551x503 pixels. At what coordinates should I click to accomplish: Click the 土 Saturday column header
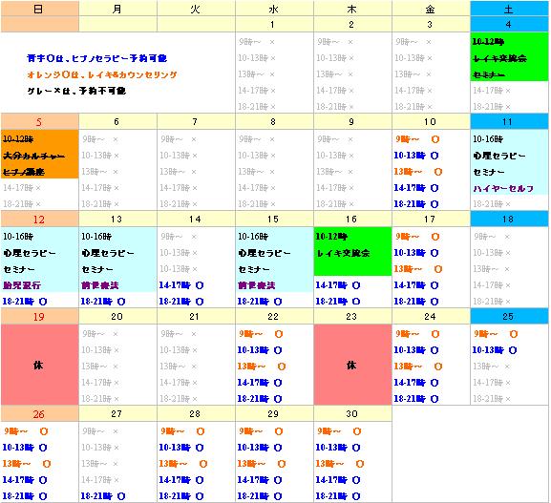click(509, 9)
